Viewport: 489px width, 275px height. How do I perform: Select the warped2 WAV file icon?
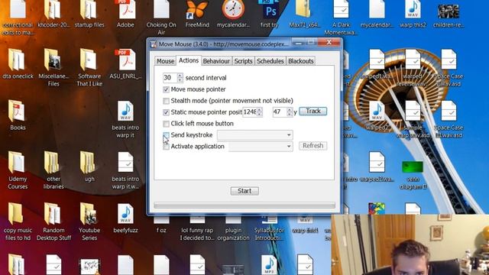click(x=377, y=115)
